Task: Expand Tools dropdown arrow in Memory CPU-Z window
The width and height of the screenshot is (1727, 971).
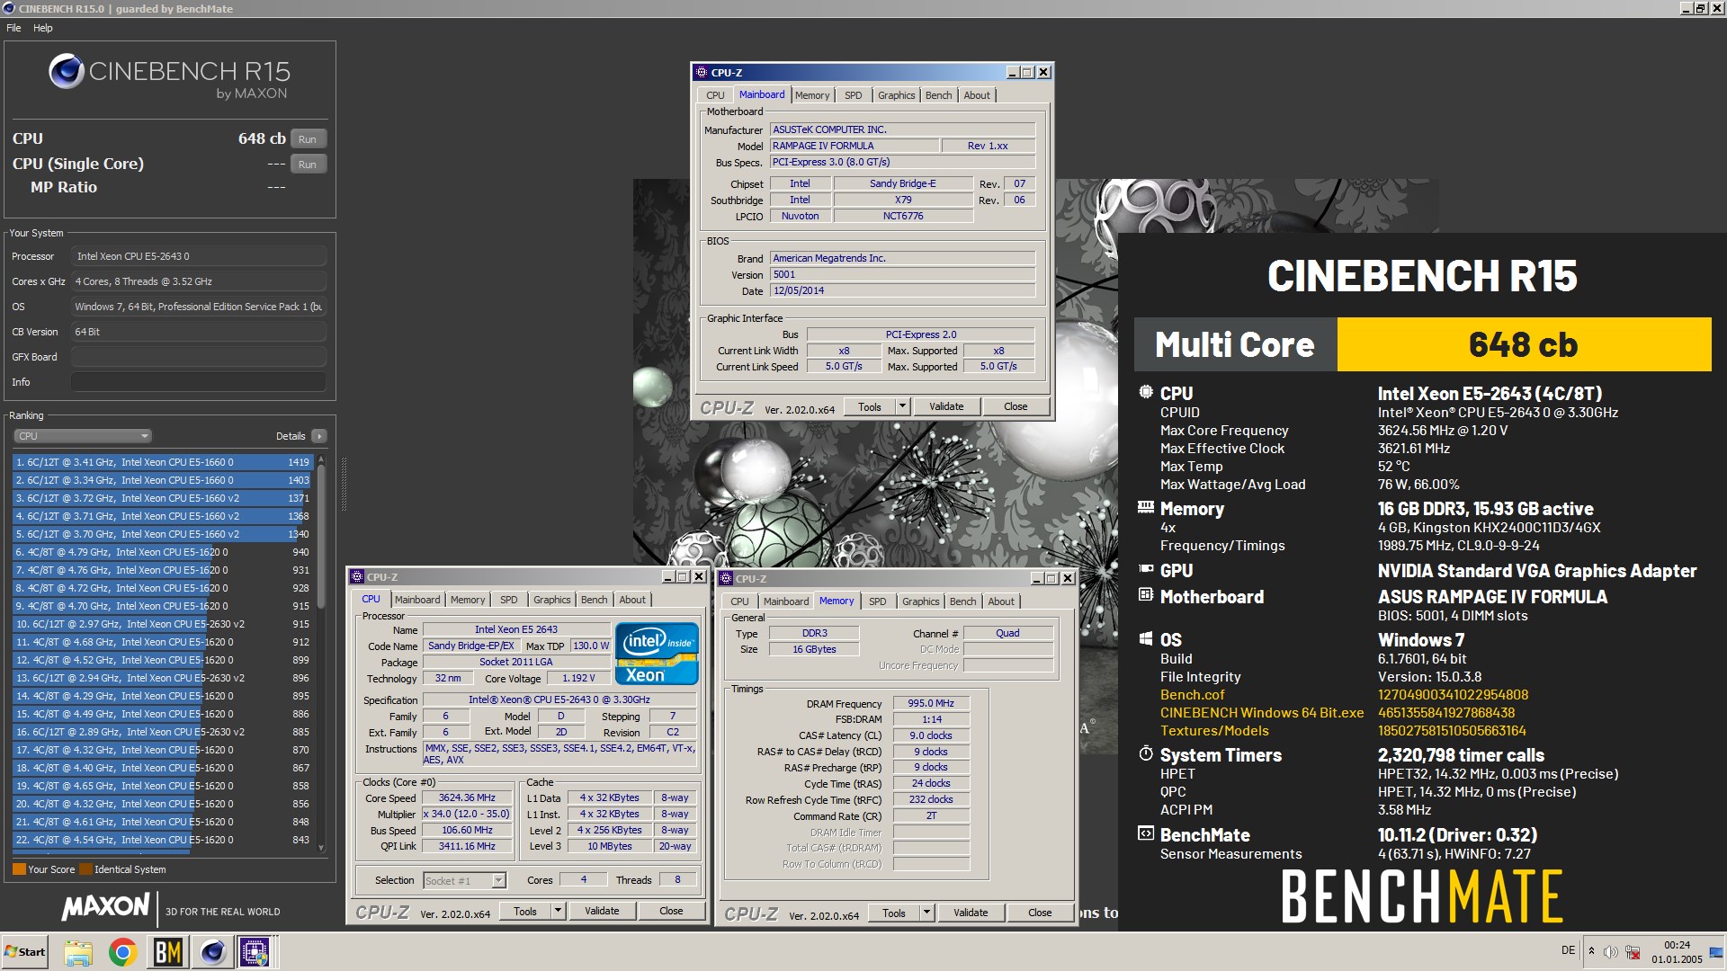Action: pyautogui.click(x=926, y=913)
